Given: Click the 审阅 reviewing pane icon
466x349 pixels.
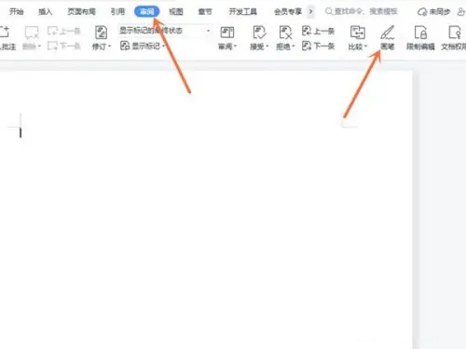Looking at the screenshot, I should [227, 33].
